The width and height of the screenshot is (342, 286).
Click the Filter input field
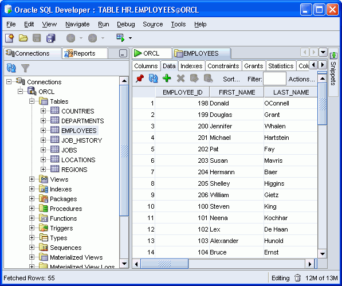(x=274, y=79)
